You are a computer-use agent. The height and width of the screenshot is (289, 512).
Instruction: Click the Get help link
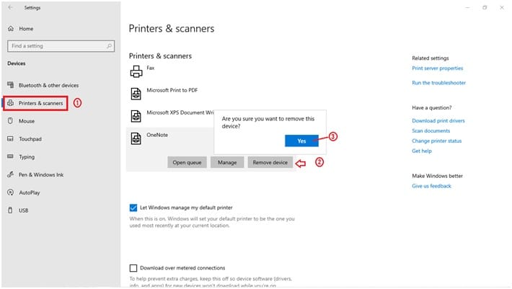coord(422,151)
